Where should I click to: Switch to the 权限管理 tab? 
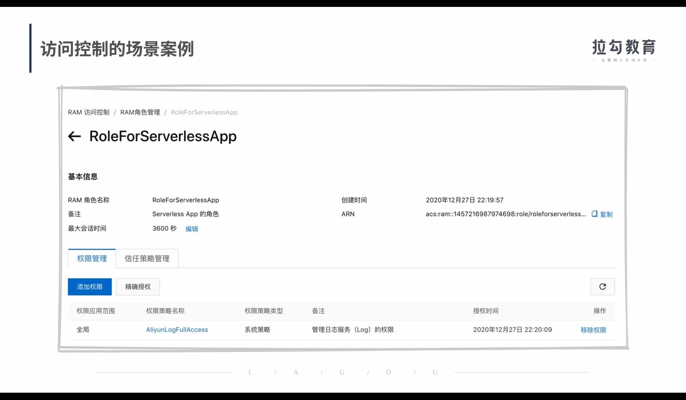tap(92, 259)
